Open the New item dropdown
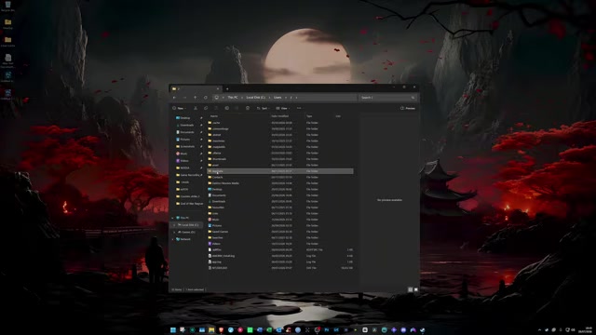596x335 pixels. [x=179, y=108]
